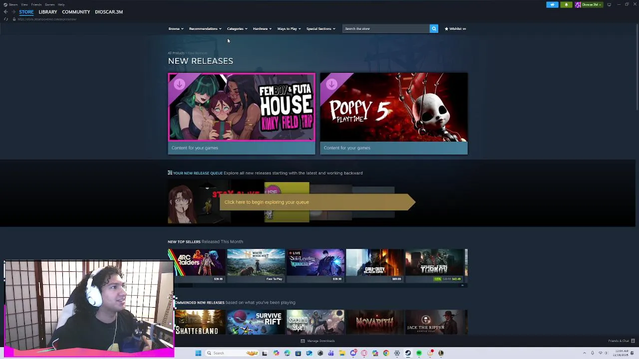Click the store page URL address

click(47, 19)
